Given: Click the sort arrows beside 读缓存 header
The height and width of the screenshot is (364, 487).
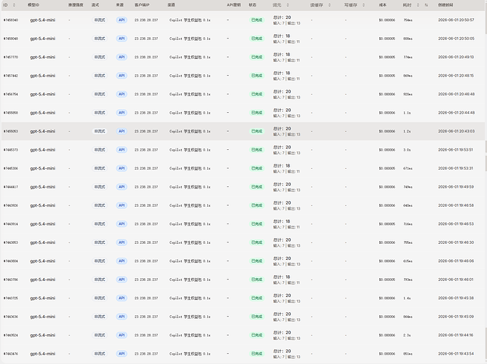Looking at the screenshot, I should [329, 5].
